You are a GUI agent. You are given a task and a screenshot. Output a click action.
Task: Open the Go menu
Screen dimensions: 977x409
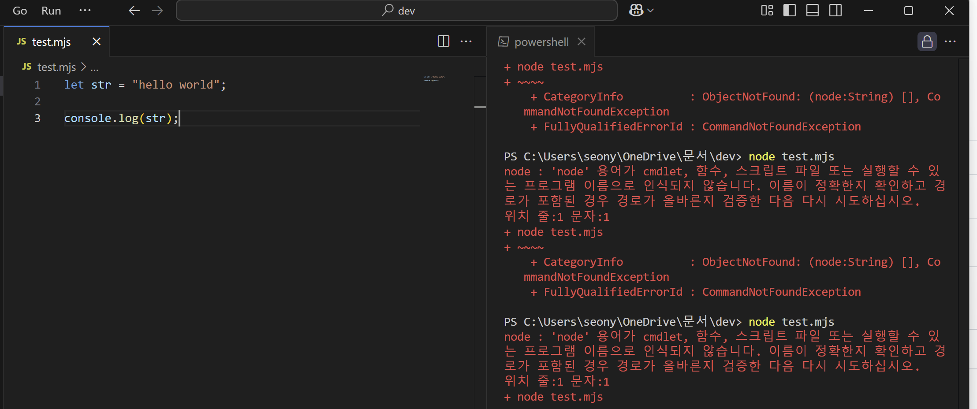click(20, 11)
